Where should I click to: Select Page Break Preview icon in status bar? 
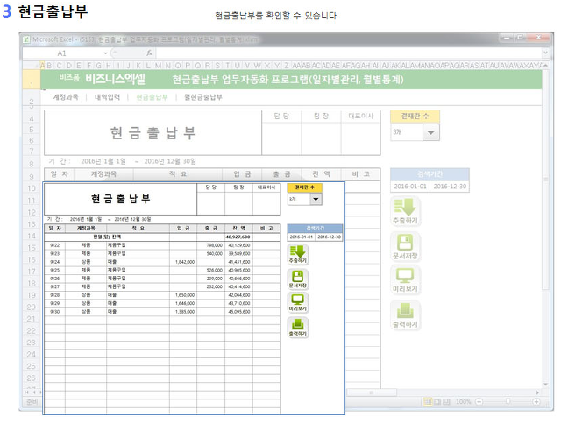click(x=446, y=402)
